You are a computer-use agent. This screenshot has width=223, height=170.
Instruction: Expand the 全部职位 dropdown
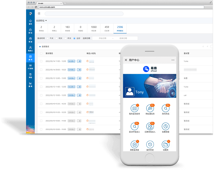(x=42, y=21)
